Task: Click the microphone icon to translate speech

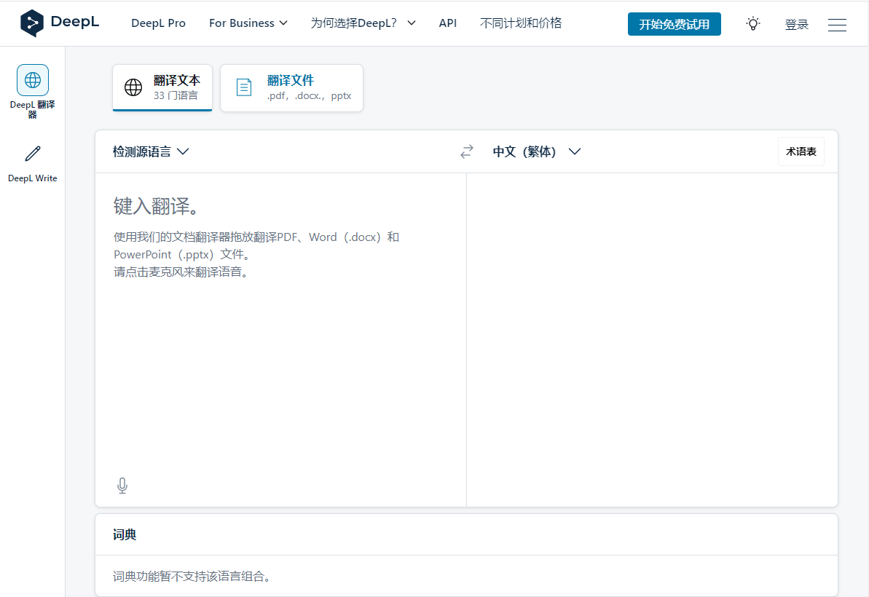Action: [122, 486]
